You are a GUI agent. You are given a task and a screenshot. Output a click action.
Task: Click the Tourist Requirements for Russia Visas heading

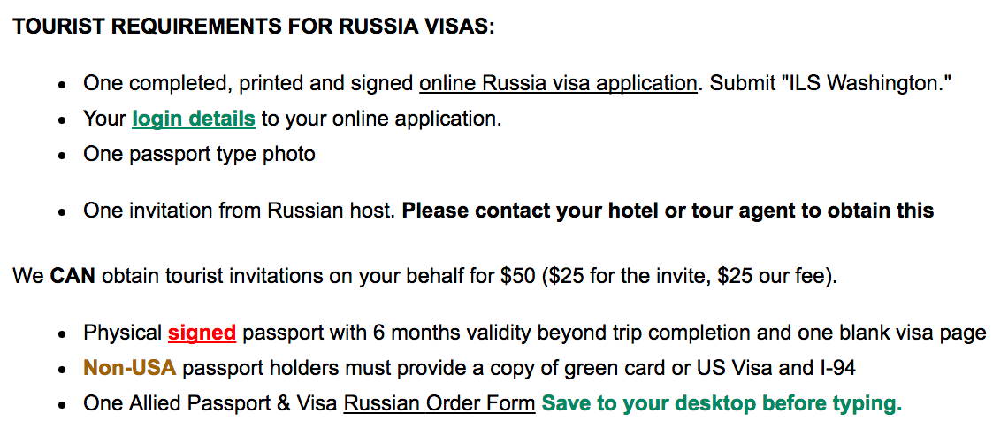tap(254, 27)
